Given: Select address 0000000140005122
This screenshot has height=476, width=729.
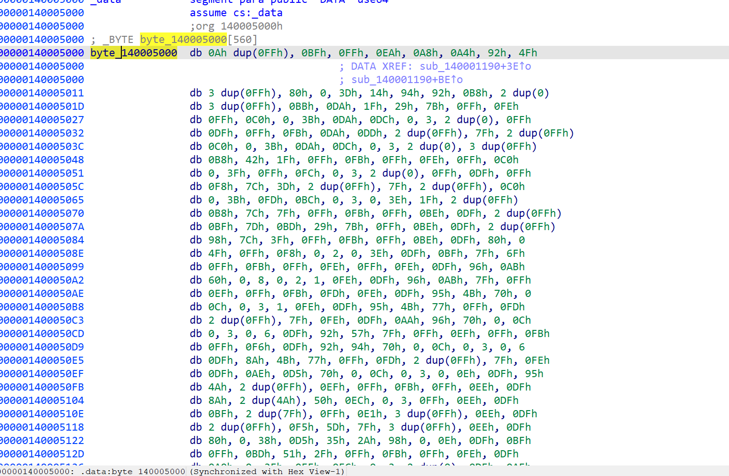Looking at the screenshot, I should tap(42, 441).
